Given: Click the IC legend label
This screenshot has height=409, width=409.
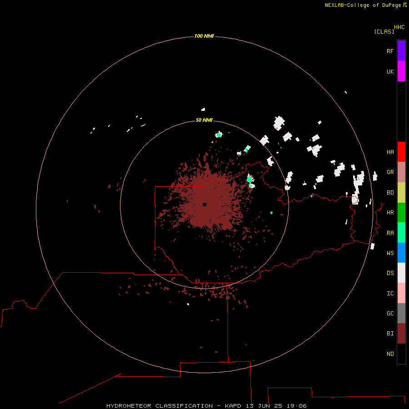Looking at the screenshot, I should (x=390, y=293).
